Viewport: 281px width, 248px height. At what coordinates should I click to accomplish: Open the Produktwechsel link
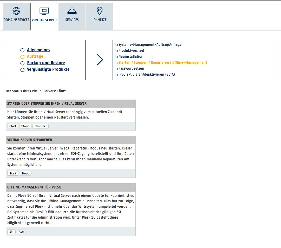pyautogui.click(x=131, y=50)
